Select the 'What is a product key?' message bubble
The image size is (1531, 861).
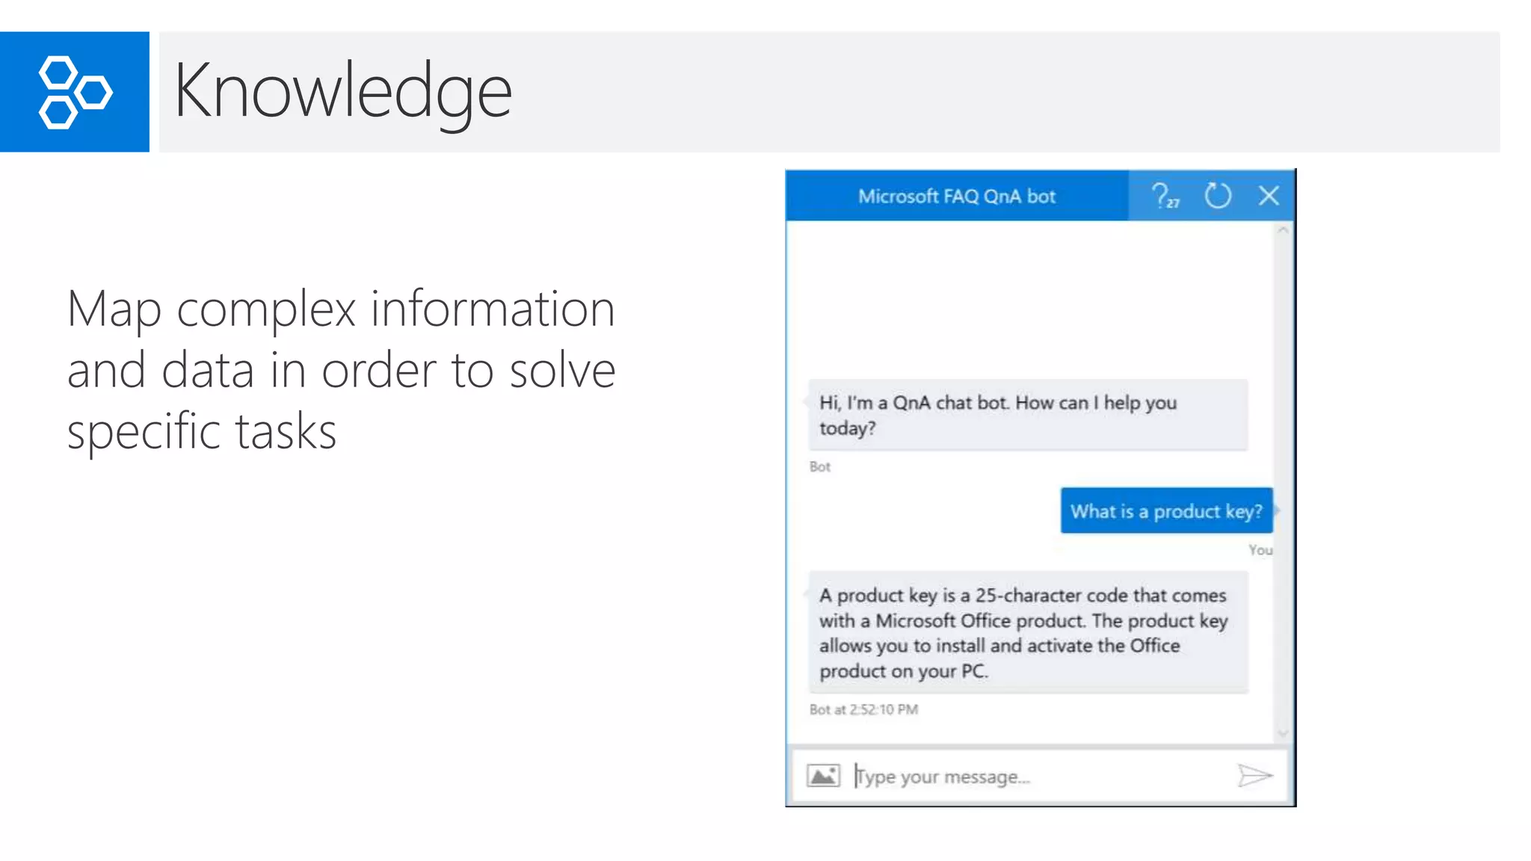tap(1166, 511)
